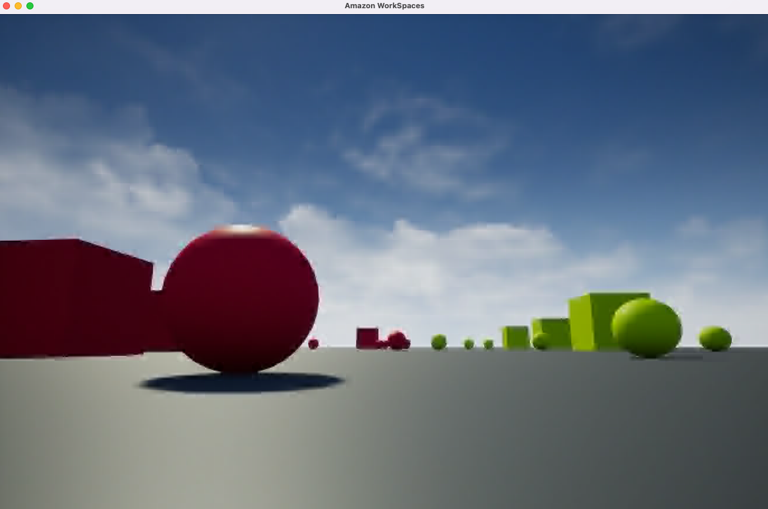Click the Amazon WorkSpaces title text
This screenshot has height=509, width=768.
click(384, 6)
